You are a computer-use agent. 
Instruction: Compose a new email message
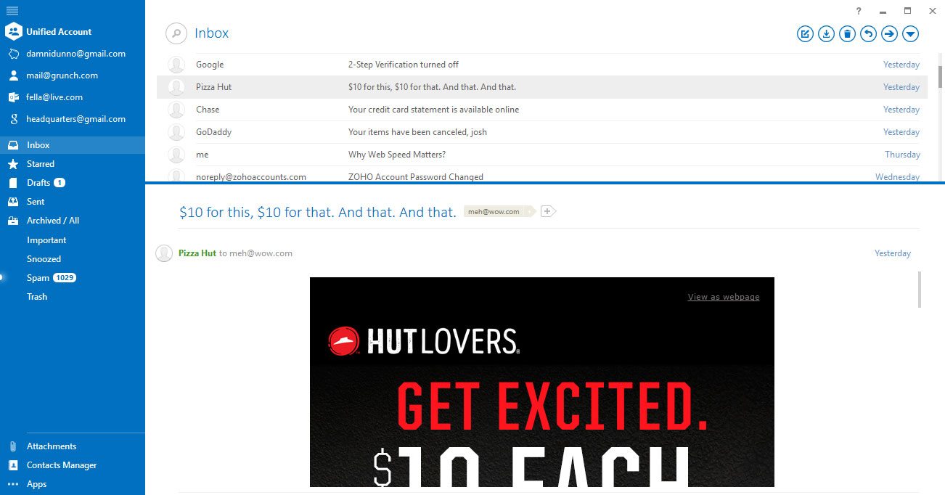(805, 33)
